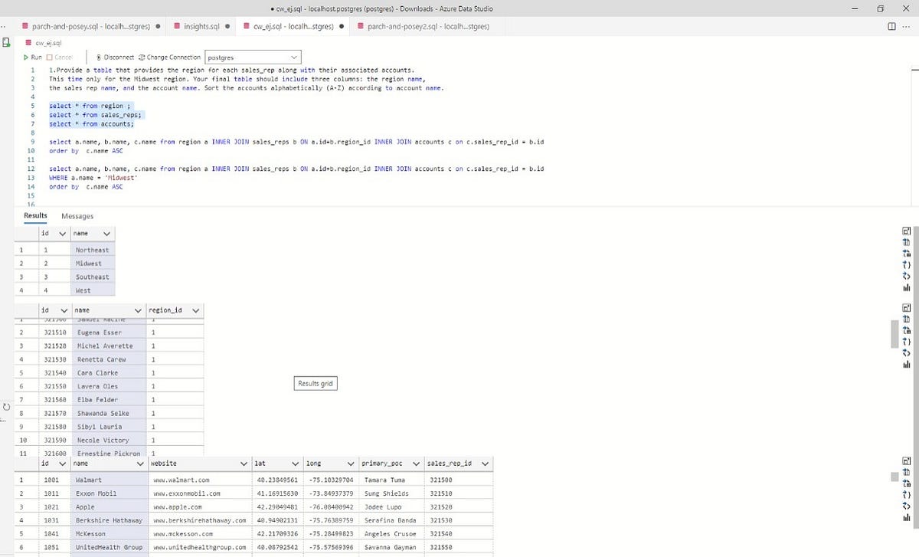Open chart view for the results
The image size is (919, 557).
[907, 287]
